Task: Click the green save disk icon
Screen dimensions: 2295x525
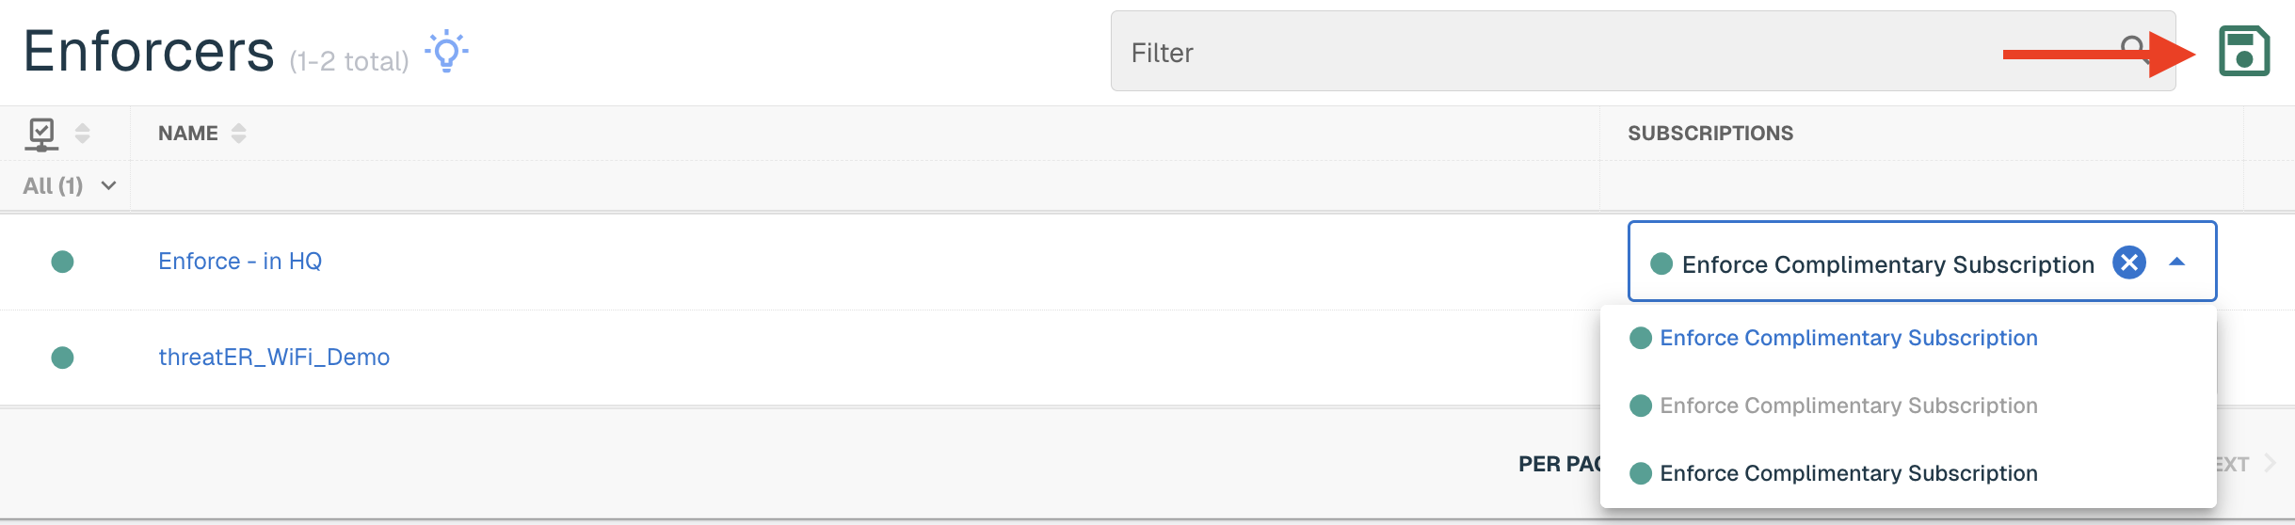Action: 2244,51
